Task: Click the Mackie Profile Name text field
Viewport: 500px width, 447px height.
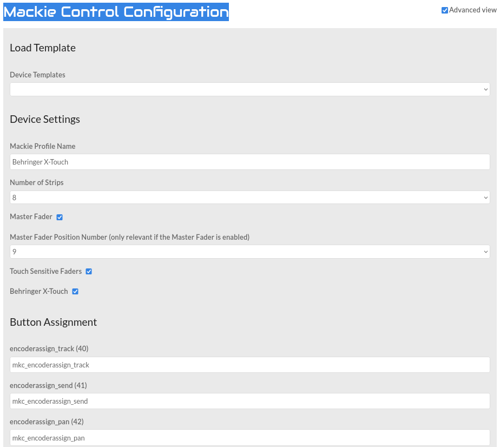Action: (249, 162)
